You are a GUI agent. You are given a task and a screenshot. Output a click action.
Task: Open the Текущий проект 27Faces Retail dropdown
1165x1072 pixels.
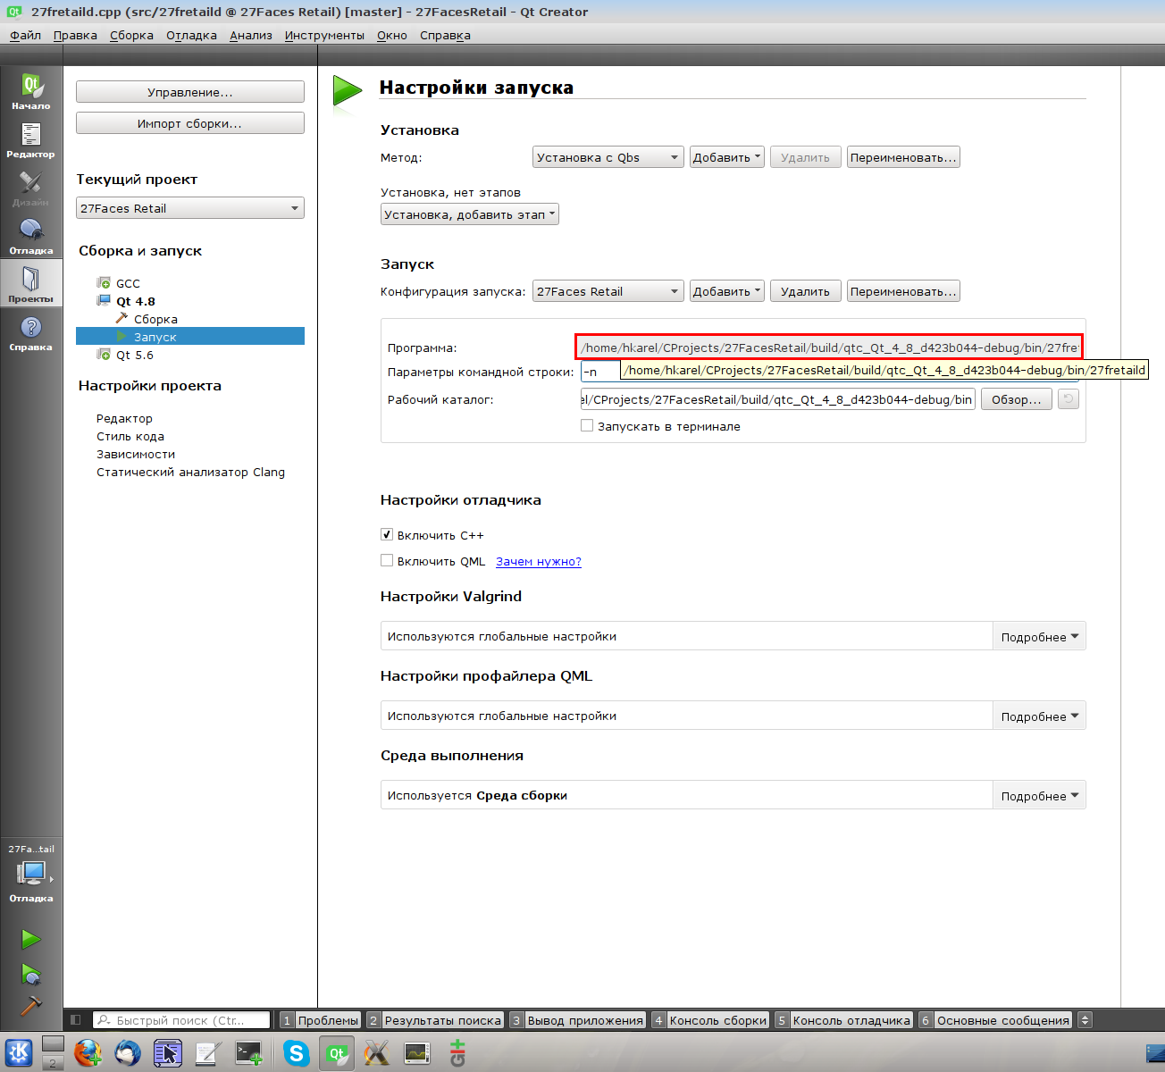189,208
